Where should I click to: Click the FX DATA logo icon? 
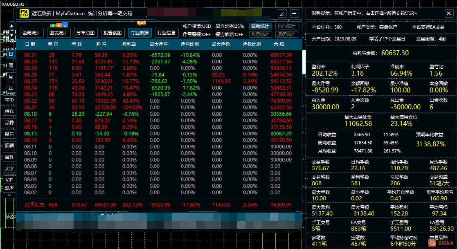coord(24,13)
